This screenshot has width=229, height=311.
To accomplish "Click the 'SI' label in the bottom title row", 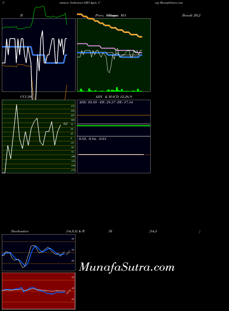I will (x=110, y=231).
